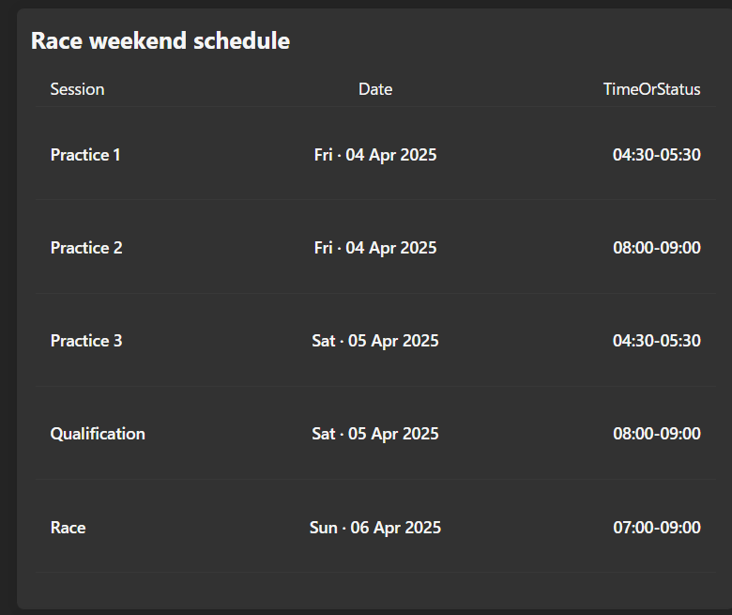The height and width of the screenshot is (615, 732).
Task: Click Practice 1 date Fri 04 Apr 2025
Action: click(375, 155)
